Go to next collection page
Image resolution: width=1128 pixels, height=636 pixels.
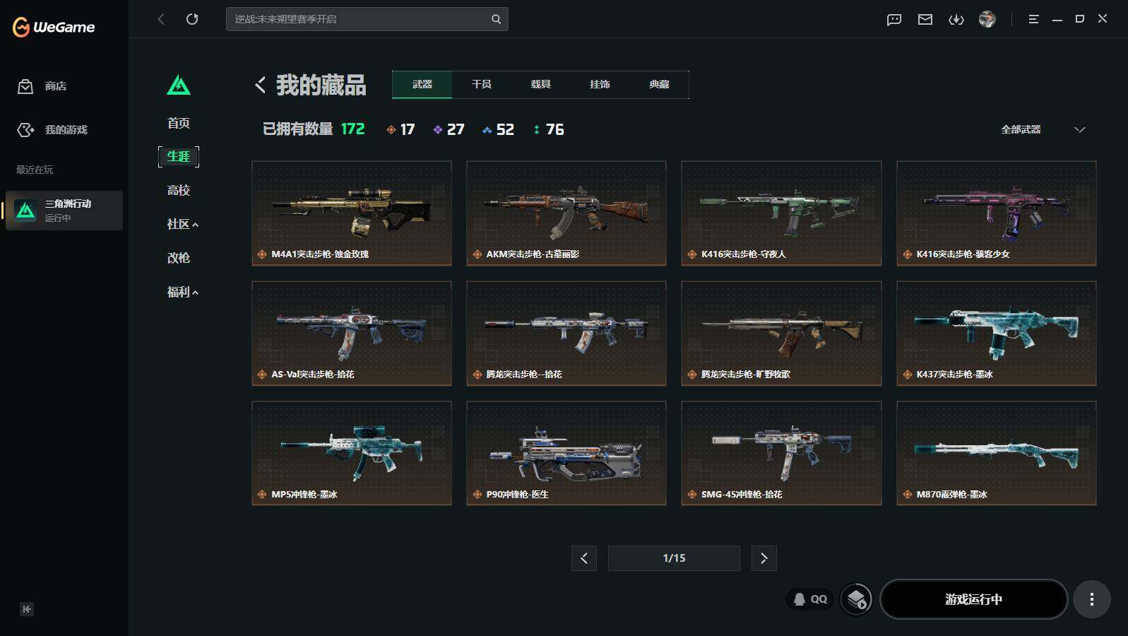[764, 558]
